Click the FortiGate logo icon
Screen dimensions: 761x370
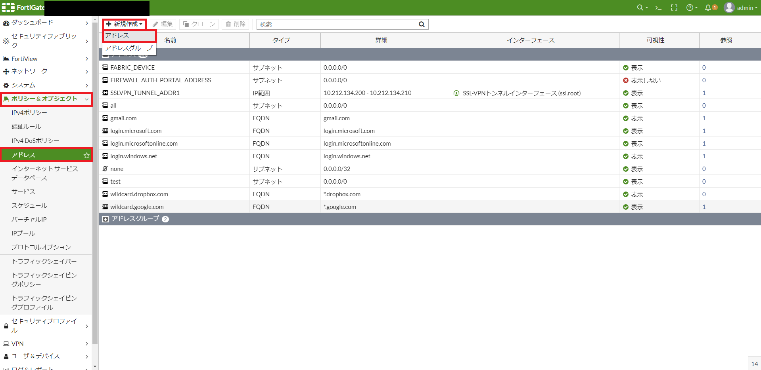(8, 8)
